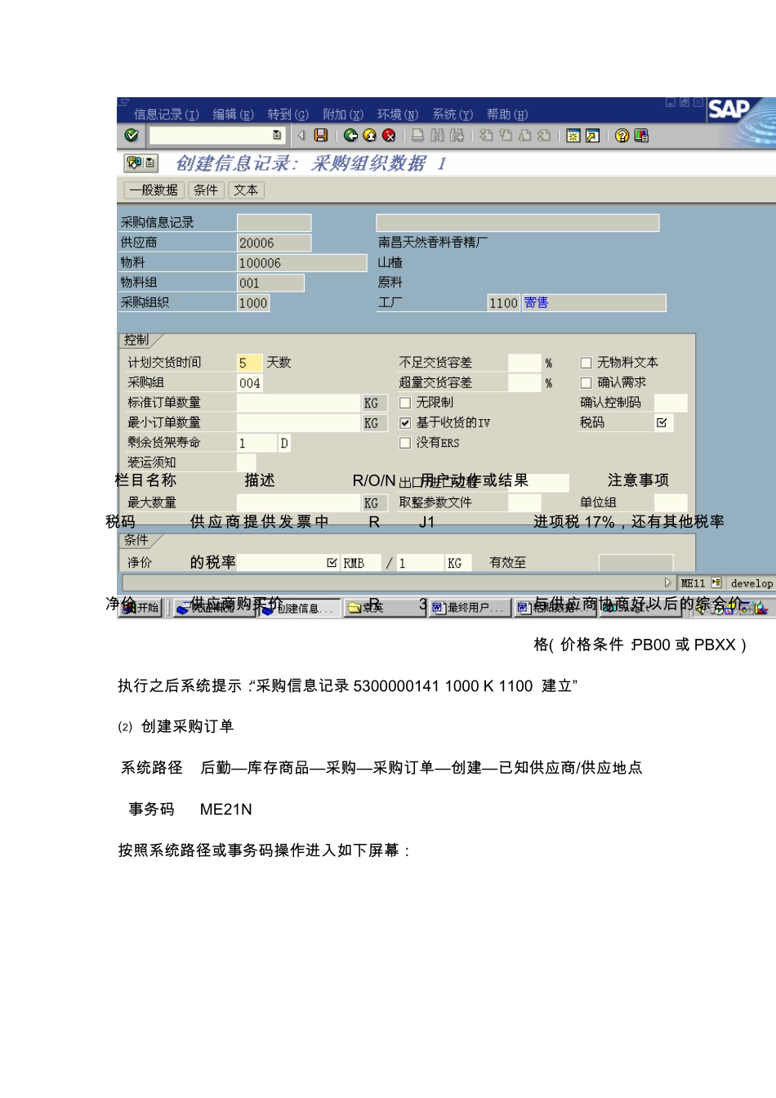Click the Previous Page icon
Viewport: 776px width, 1098px height.
[506, 135]
